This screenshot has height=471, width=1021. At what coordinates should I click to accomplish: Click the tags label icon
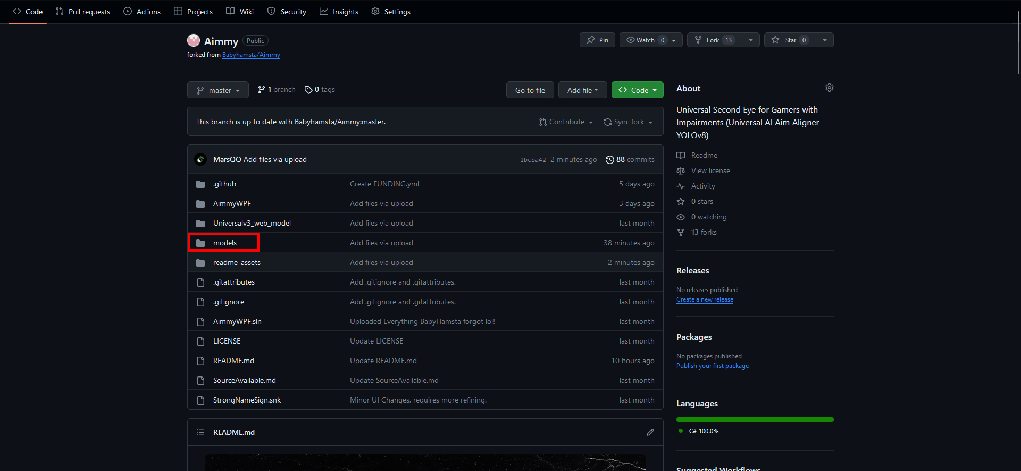point(308,90)
